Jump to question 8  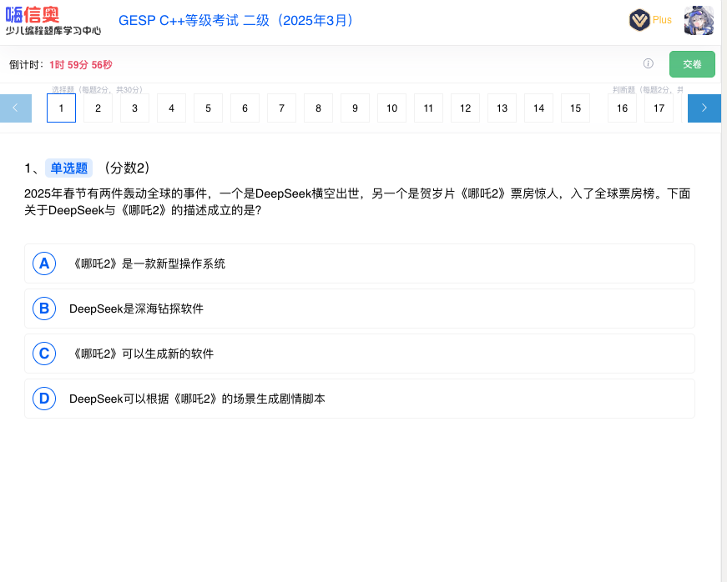pyautogui.click(x=318, y=108)
